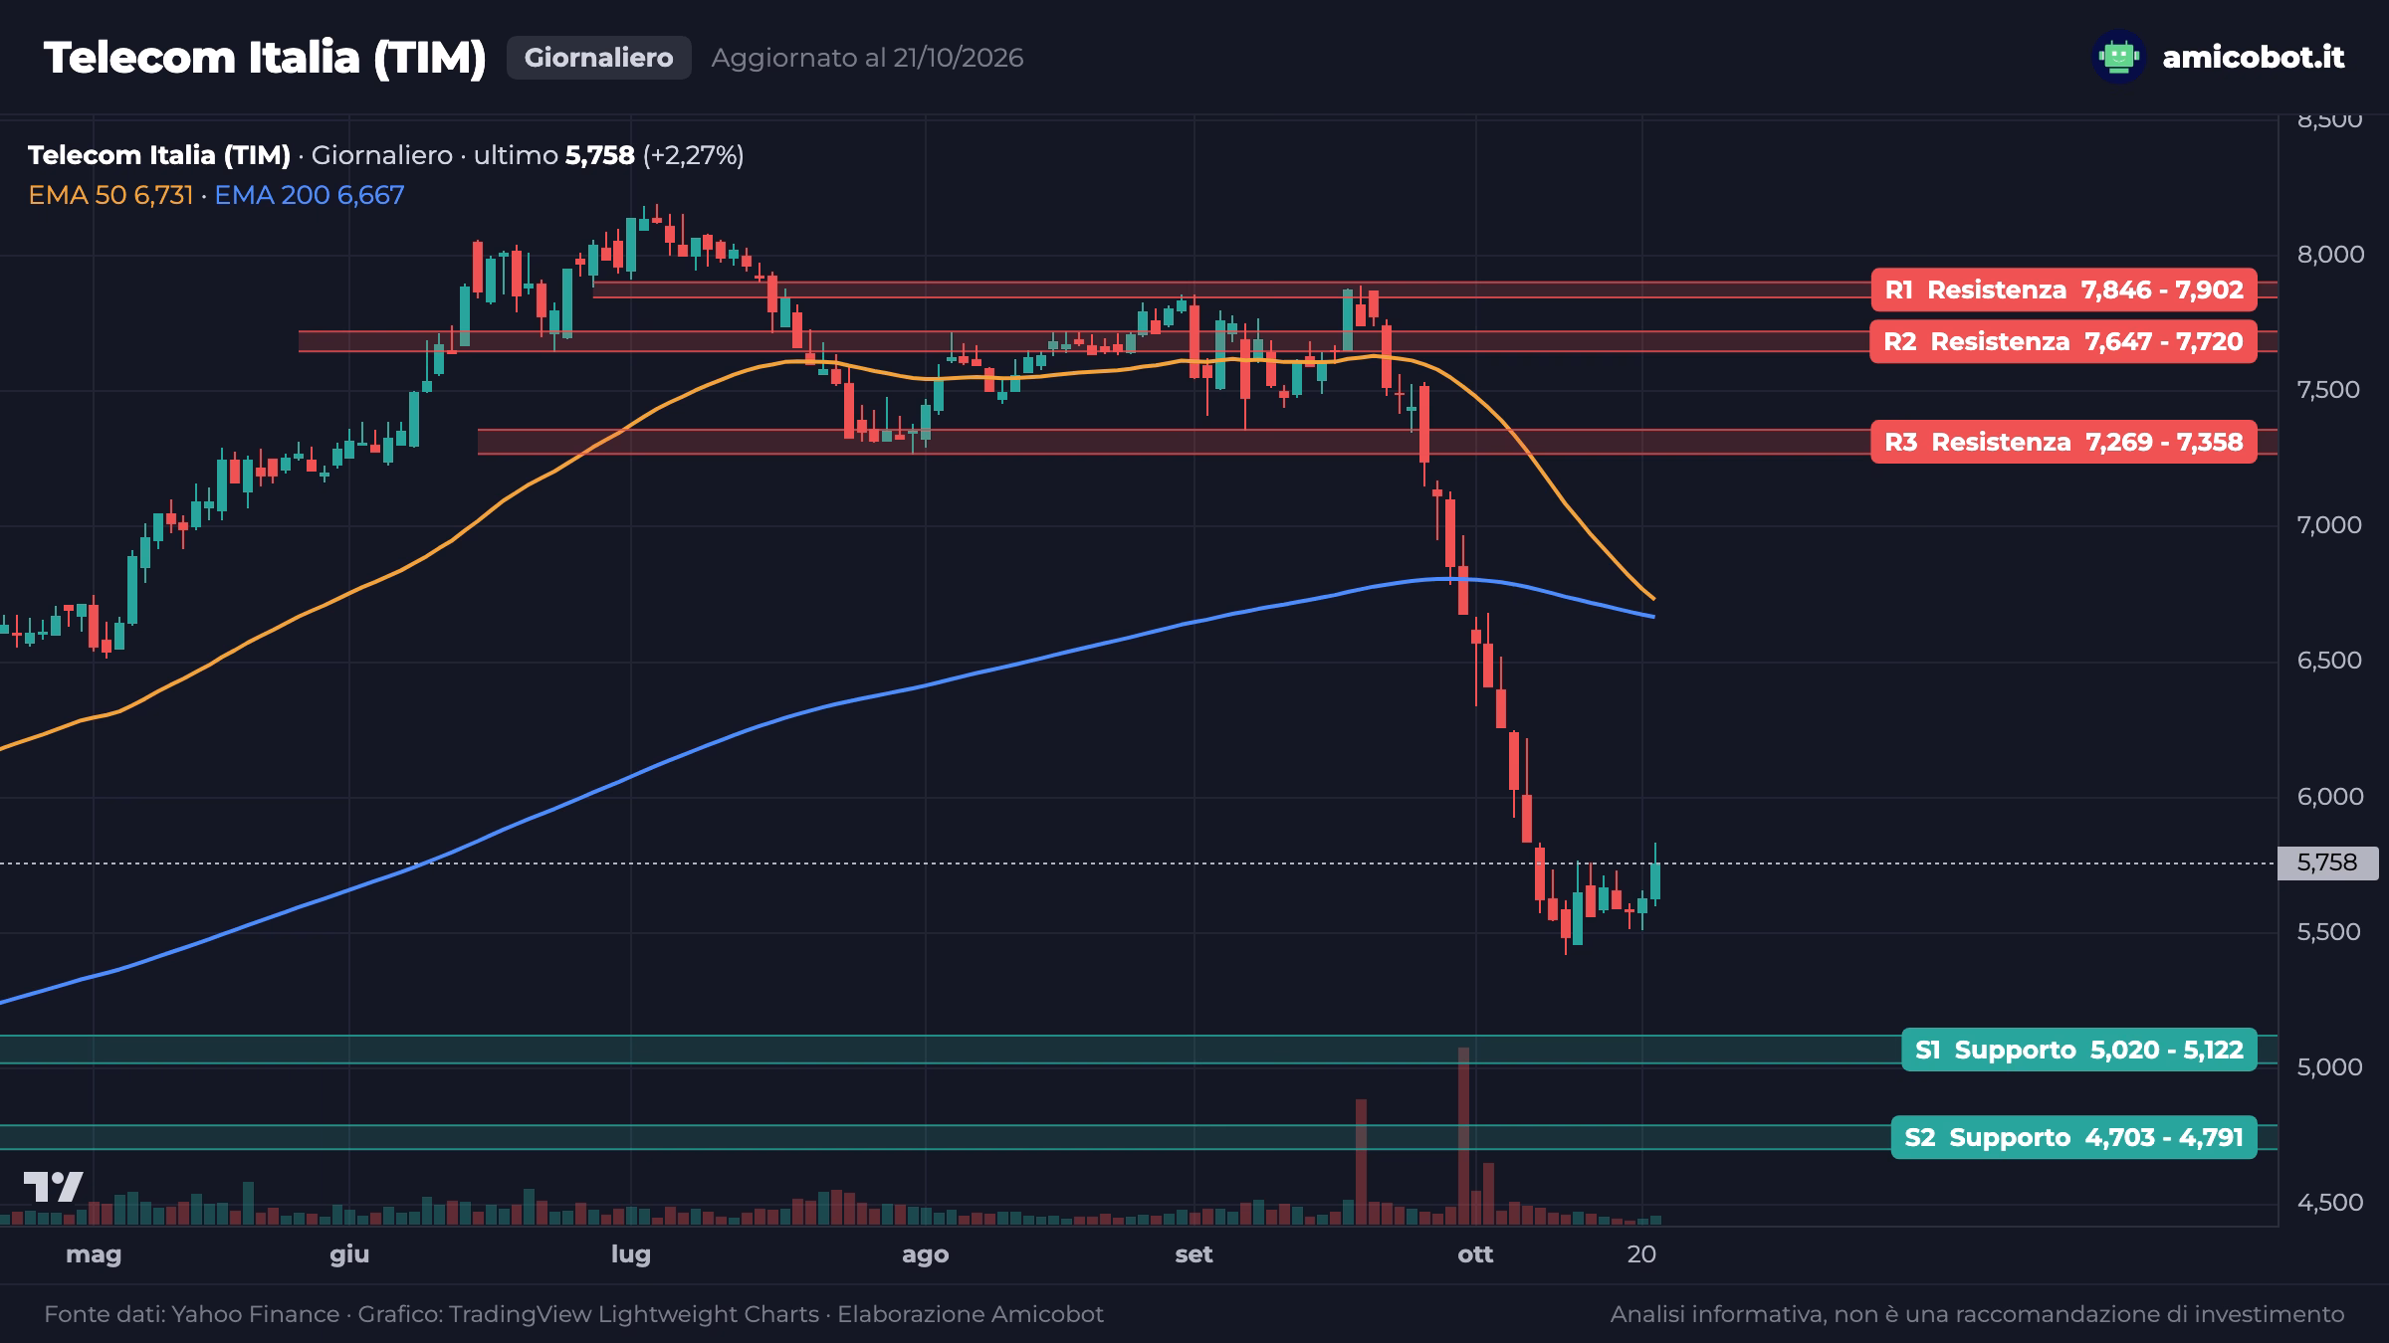Click the 'mag' month label on time axis

click(94, 1254)
